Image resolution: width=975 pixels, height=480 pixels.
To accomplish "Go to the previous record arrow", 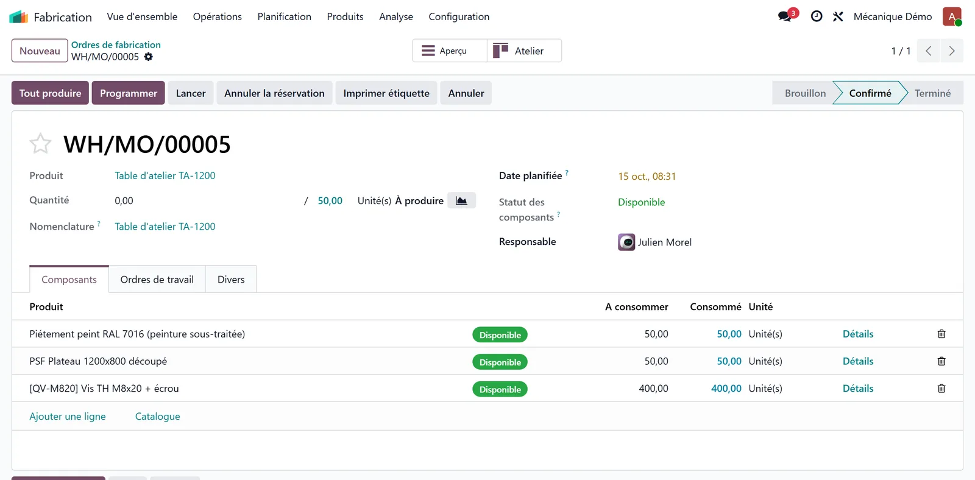I will pos(928,51).
